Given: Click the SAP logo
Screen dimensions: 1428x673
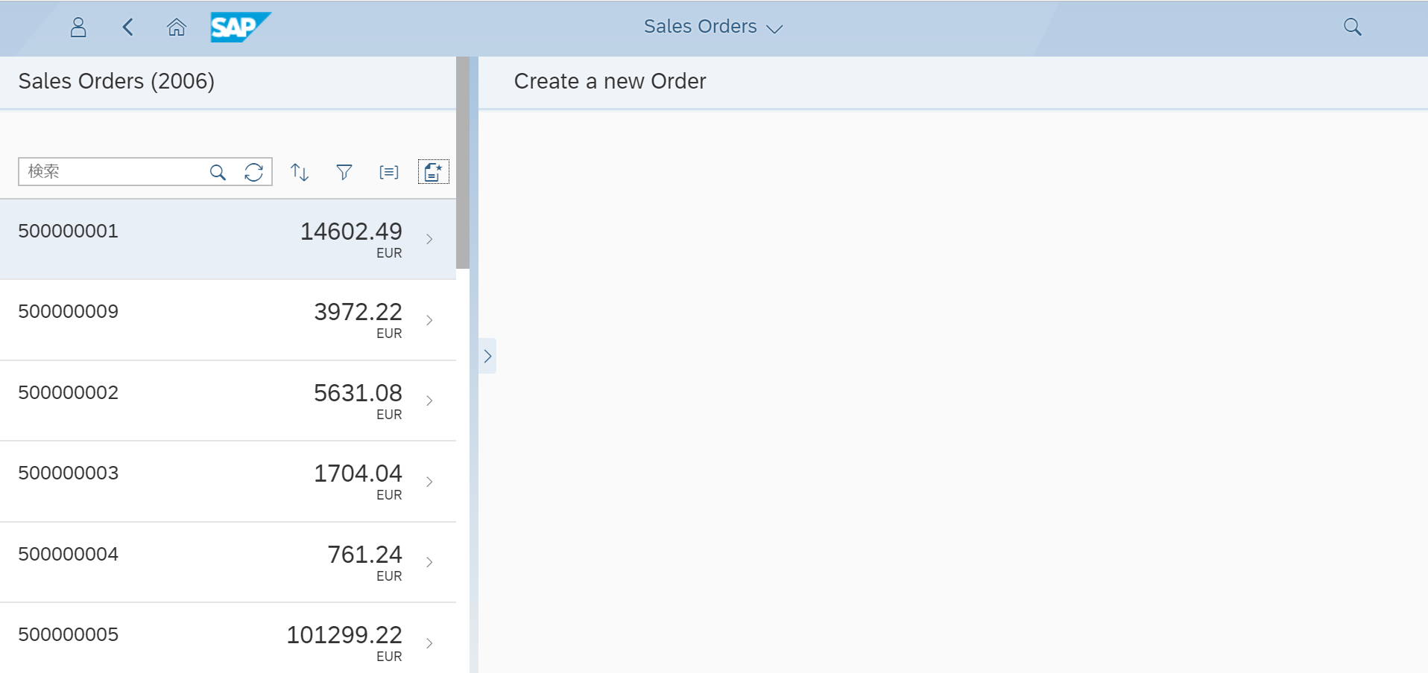Looking at the screenshot, I should click(241, 28).
